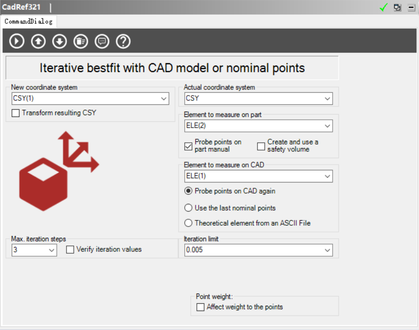Click the green checkmark confirm icon
419x330 pixels.
point(384,7)
